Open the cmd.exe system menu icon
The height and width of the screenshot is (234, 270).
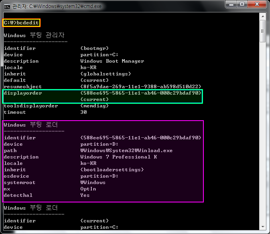[7, 6]
